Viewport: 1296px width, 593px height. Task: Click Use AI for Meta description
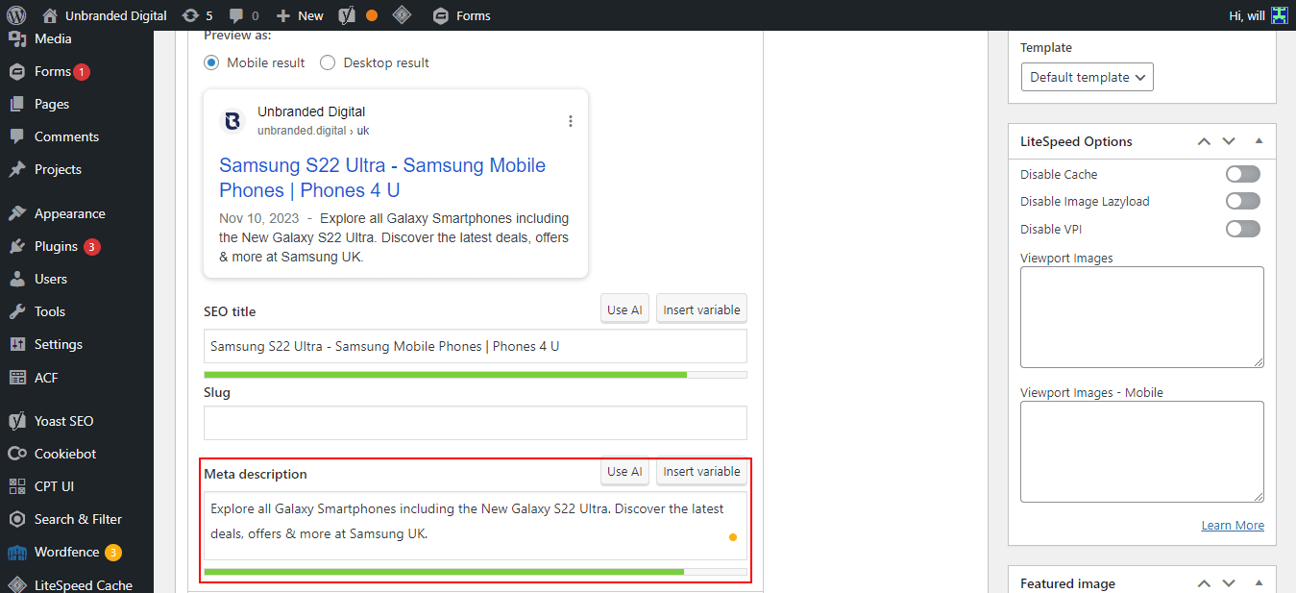624,471
